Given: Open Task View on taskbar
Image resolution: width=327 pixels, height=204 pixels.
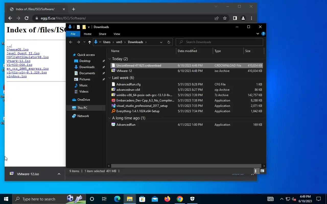Looking at the screenshot, I should [x=104, y=199].
